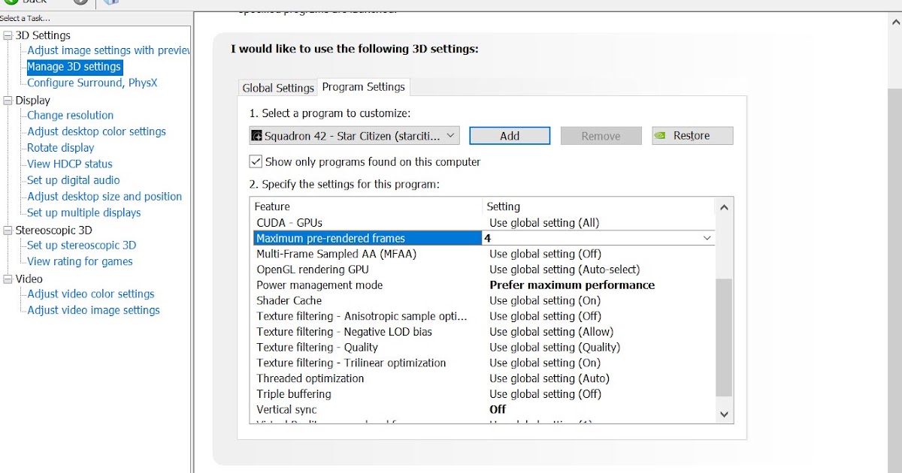Open Adjust desktop color settings
The image size is (902, 473).
coord(96,131)
